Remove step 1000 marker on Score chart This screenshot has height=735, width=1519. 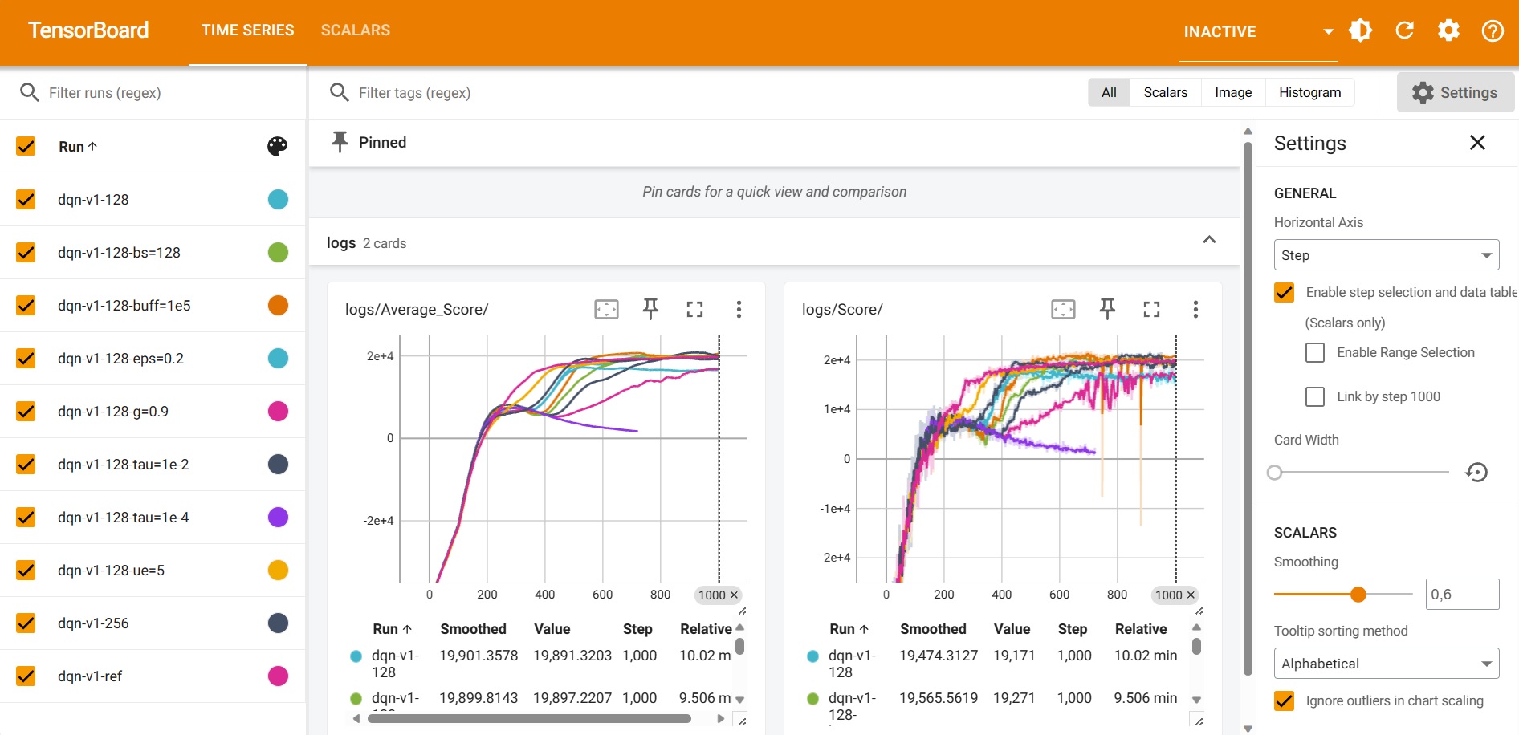coord(1191,595)
